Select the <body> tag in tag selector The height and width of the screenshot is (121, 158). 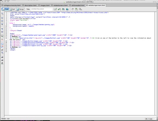pyautogui.click(x=3, y=119)
